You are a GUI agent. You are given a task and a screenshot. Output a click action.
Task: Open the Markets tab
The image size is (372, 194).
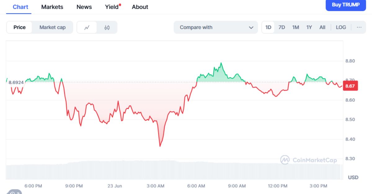click(52, 7)
